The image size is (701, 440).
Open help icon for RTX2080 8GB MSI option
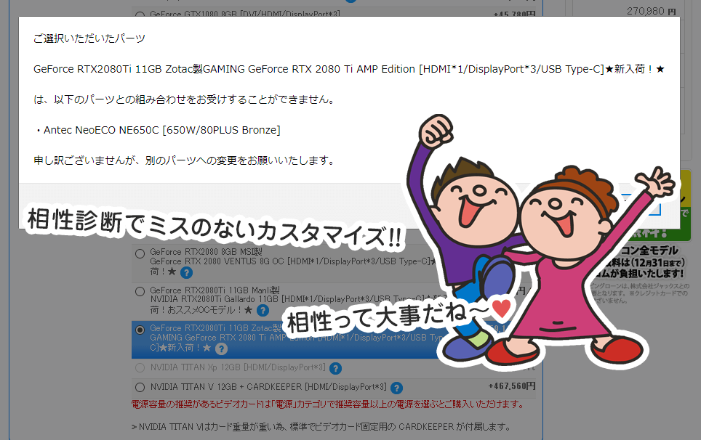click(186, 273)
